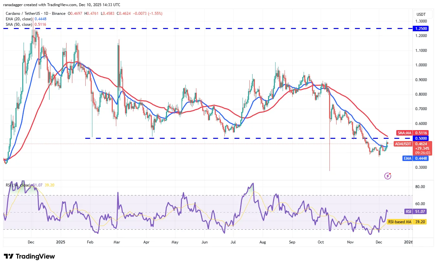Hide the SMA (50, close) indicator
The image size is (437, 266).
[x=19, y=24]
